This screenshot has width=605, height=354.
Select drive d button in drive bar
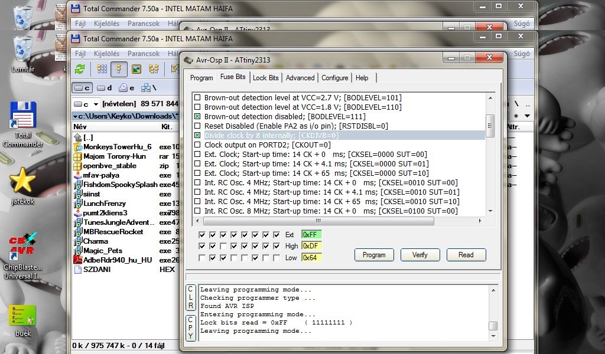[104, 88]
